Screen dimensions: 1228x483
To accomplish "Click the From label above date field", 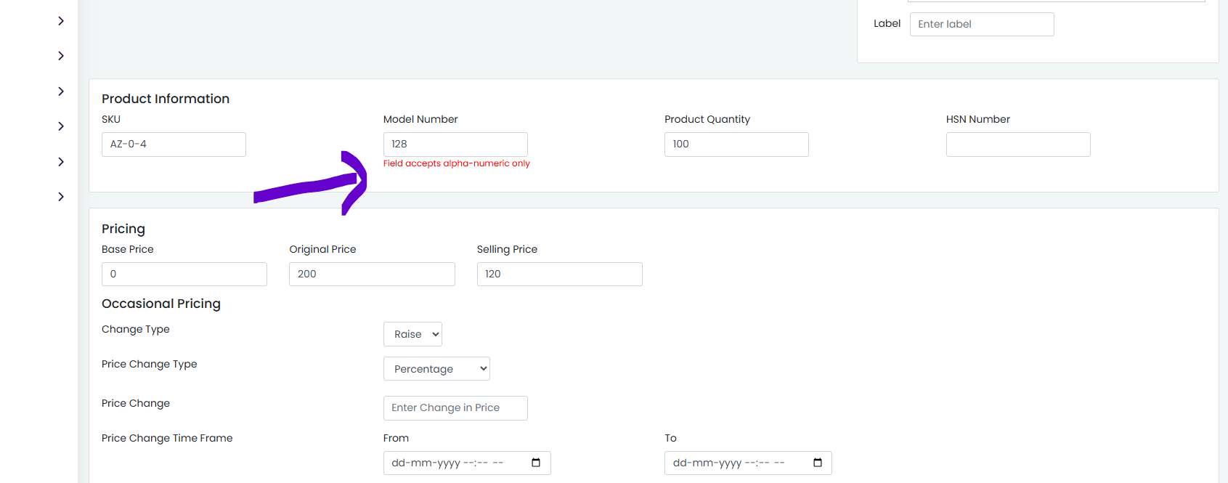I will [x=396, y=438].
